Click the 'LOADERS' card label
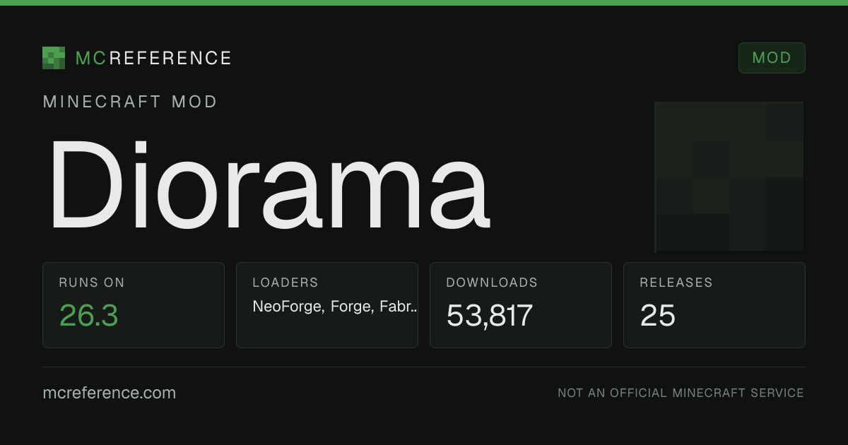The width and height of the screenshot is (848, 445). [285, 283]
